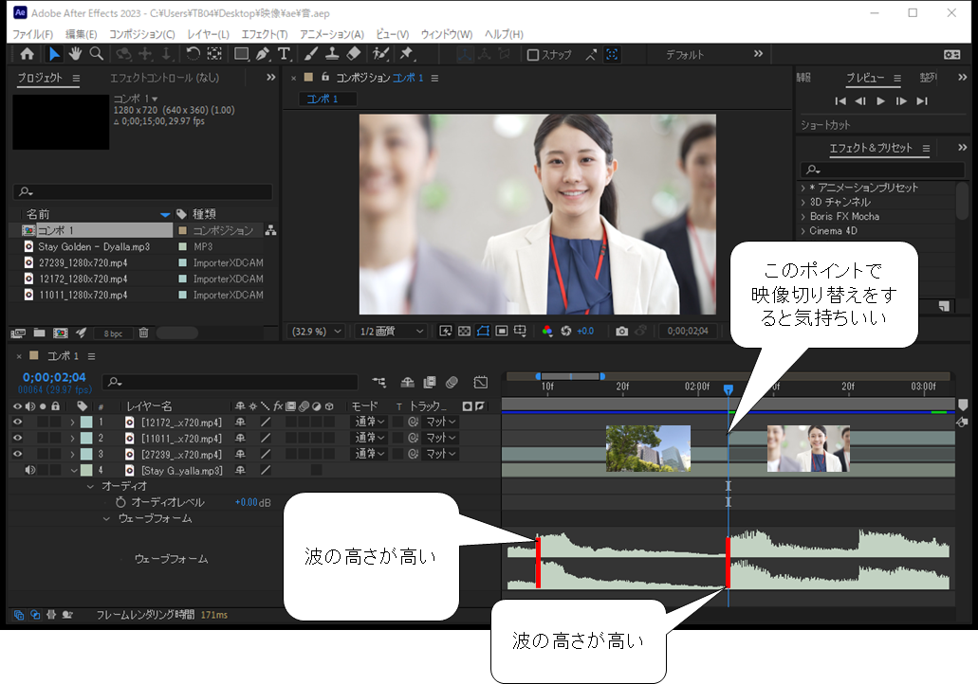This screenshot has height=684, width=978.
Task: Toggle transparency grid icon in viewer
Action: (x=464, y=332)
